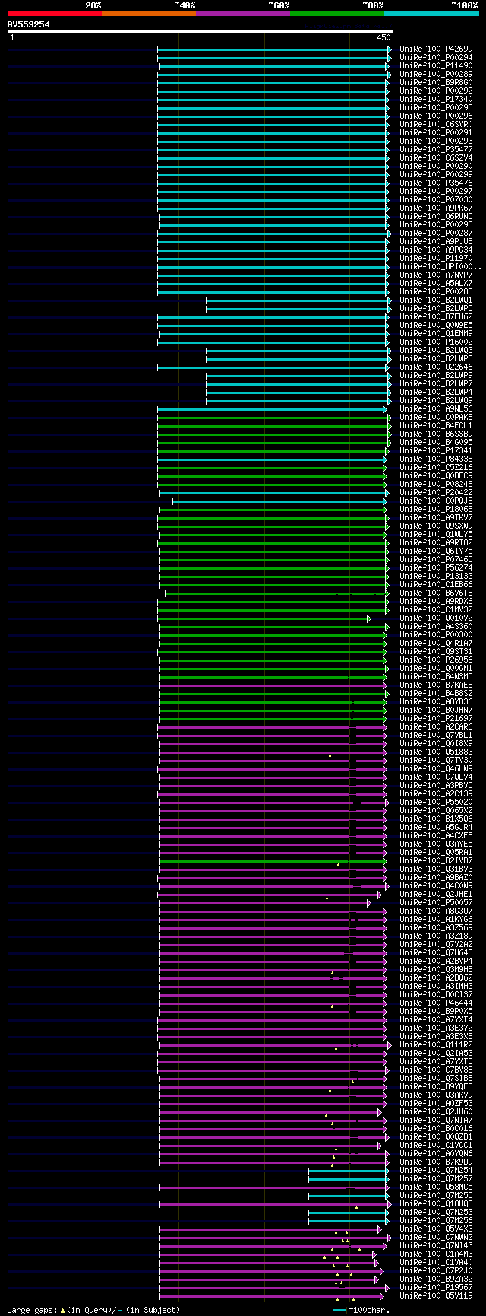Open the UniRef100_C7NWN2 entry
Image resolution: width=486 pixels, height=1316 pixels.
[x=436, y=1238]
